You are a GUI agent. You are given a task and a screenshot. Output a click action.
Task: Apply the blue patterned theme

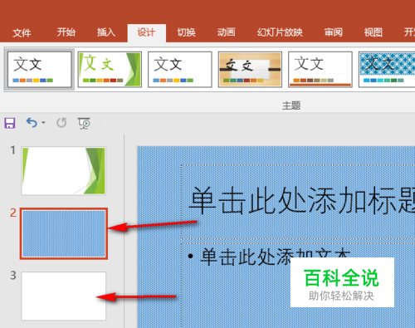click(387, 70)
